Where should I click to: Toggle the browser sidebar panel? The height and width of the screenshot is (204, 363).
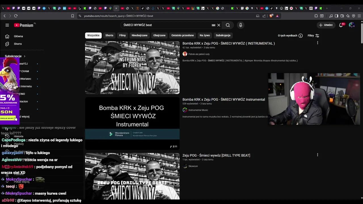point(336,16)
